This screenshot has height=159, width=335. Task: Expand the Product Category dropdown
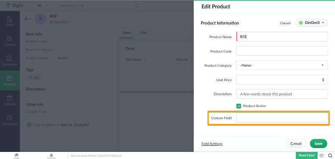282,65
